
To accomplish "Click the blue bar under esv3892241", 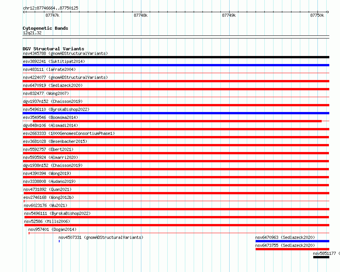I will 176,65.
